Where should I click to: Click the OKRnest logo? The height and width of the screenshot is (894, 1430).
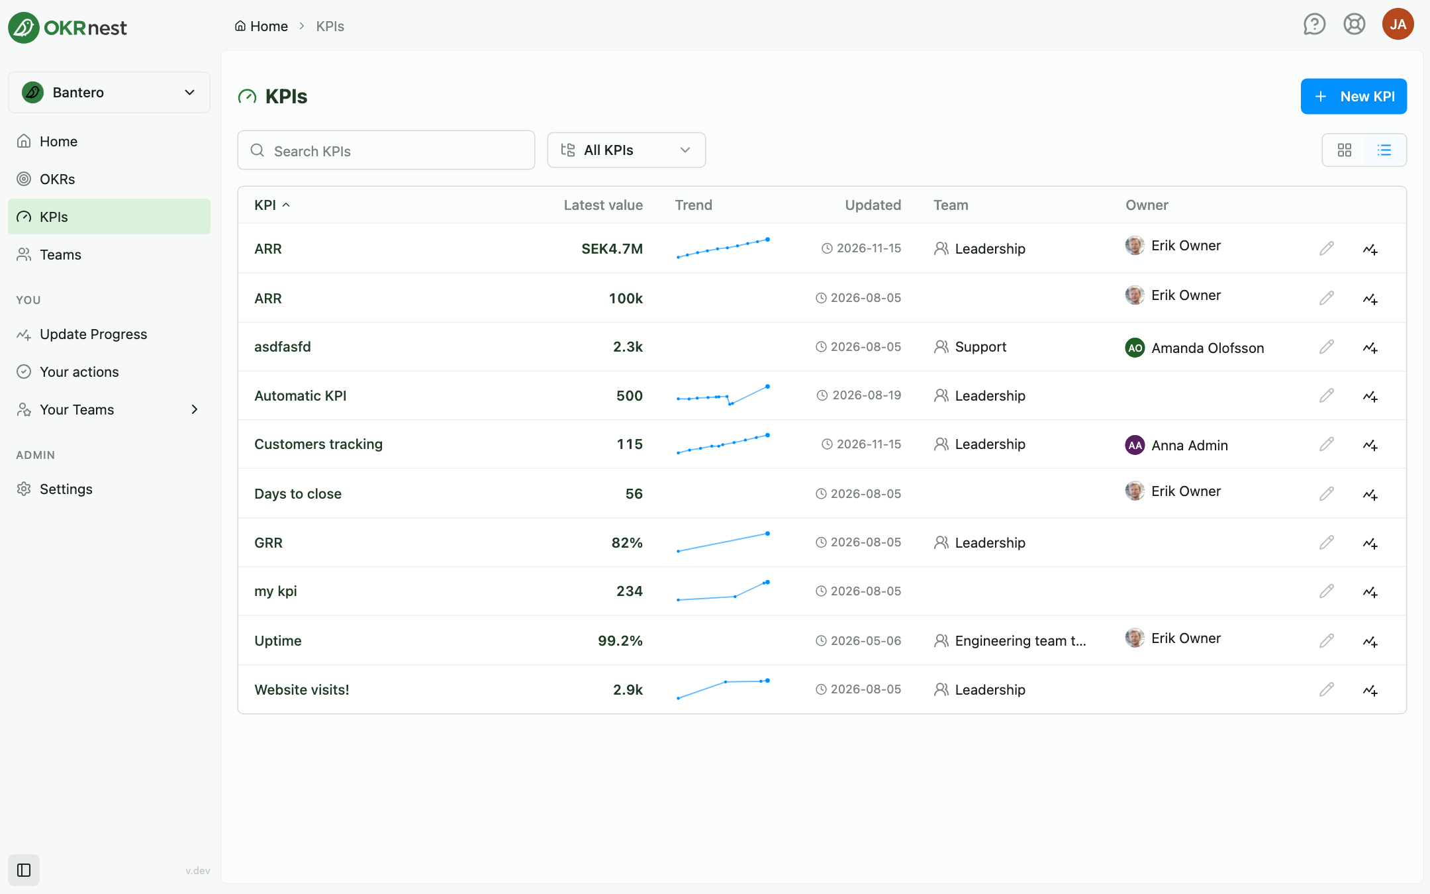click(68, 28)
